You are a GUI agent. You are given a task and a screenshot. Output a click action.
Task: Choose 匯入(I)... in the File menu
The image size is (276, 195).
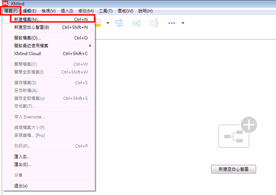(x=22, y=157)
